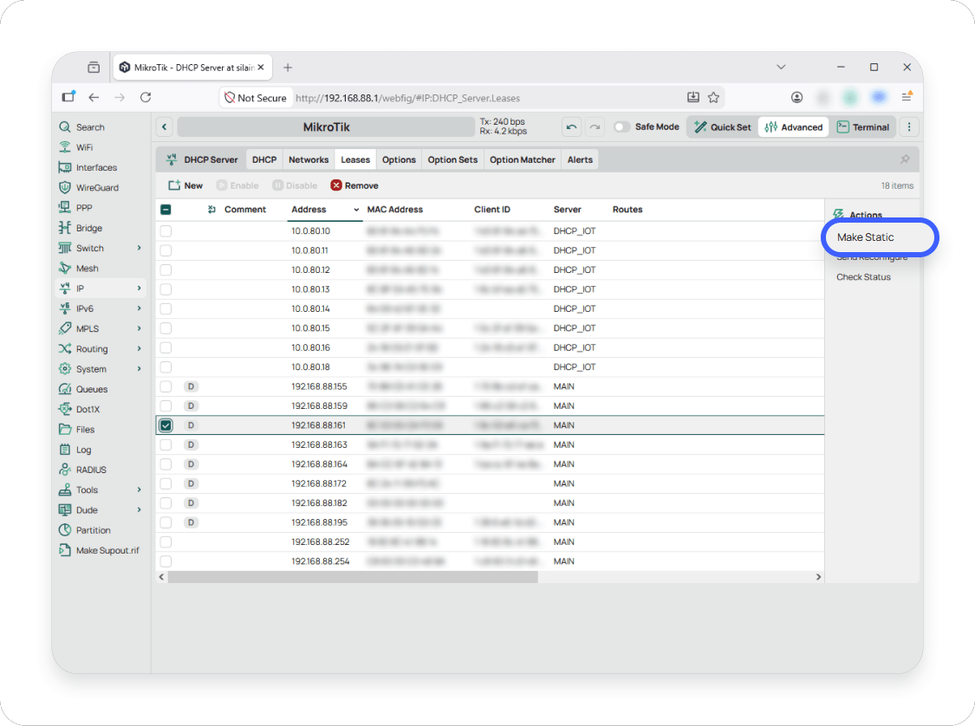The height and width of the screenshot is (726, 975).
Task: Switch to the Alerts tab
Action: click(580, 159)
